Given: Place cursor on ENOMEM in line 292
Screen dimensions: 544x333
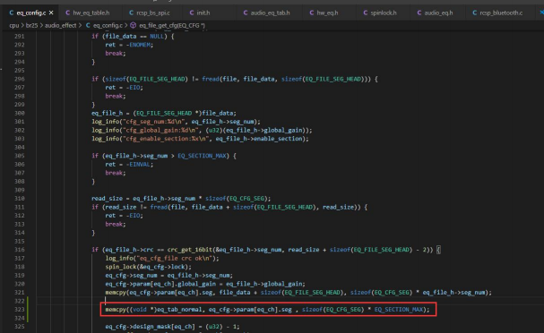Looking at the screenshot, I should pyautogui.click(x=140, y=45).
